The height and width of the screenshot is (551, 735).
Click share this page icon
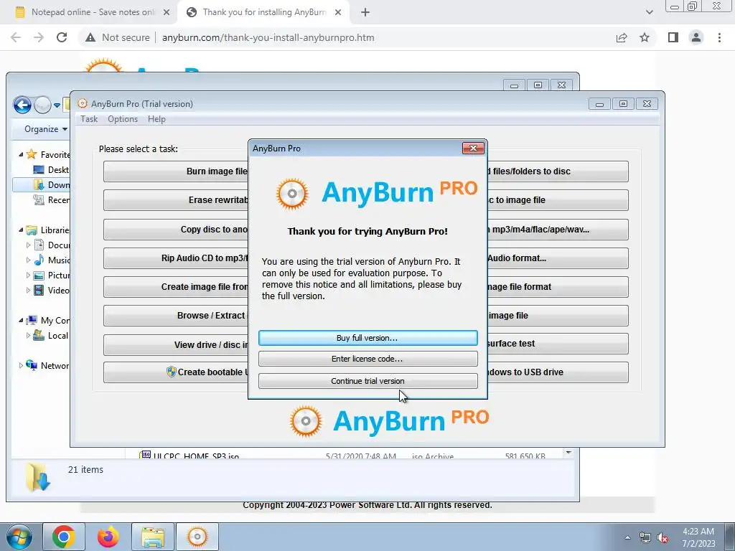pyautogui.click(x=622, y=37)
